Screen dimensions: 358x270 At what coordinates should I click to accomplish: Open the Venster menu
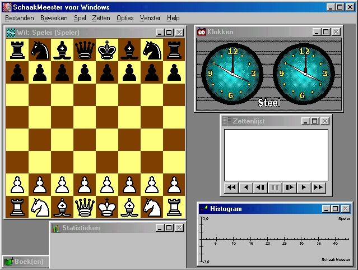tap(150, 18)
